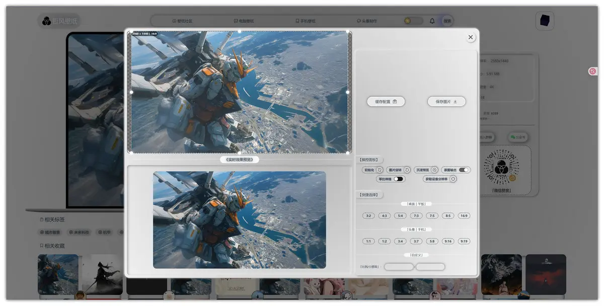Viewport: 604px width, 306px height.
Task: Open the dark red landscape thumbnail
Action: [x=546, y=274]
